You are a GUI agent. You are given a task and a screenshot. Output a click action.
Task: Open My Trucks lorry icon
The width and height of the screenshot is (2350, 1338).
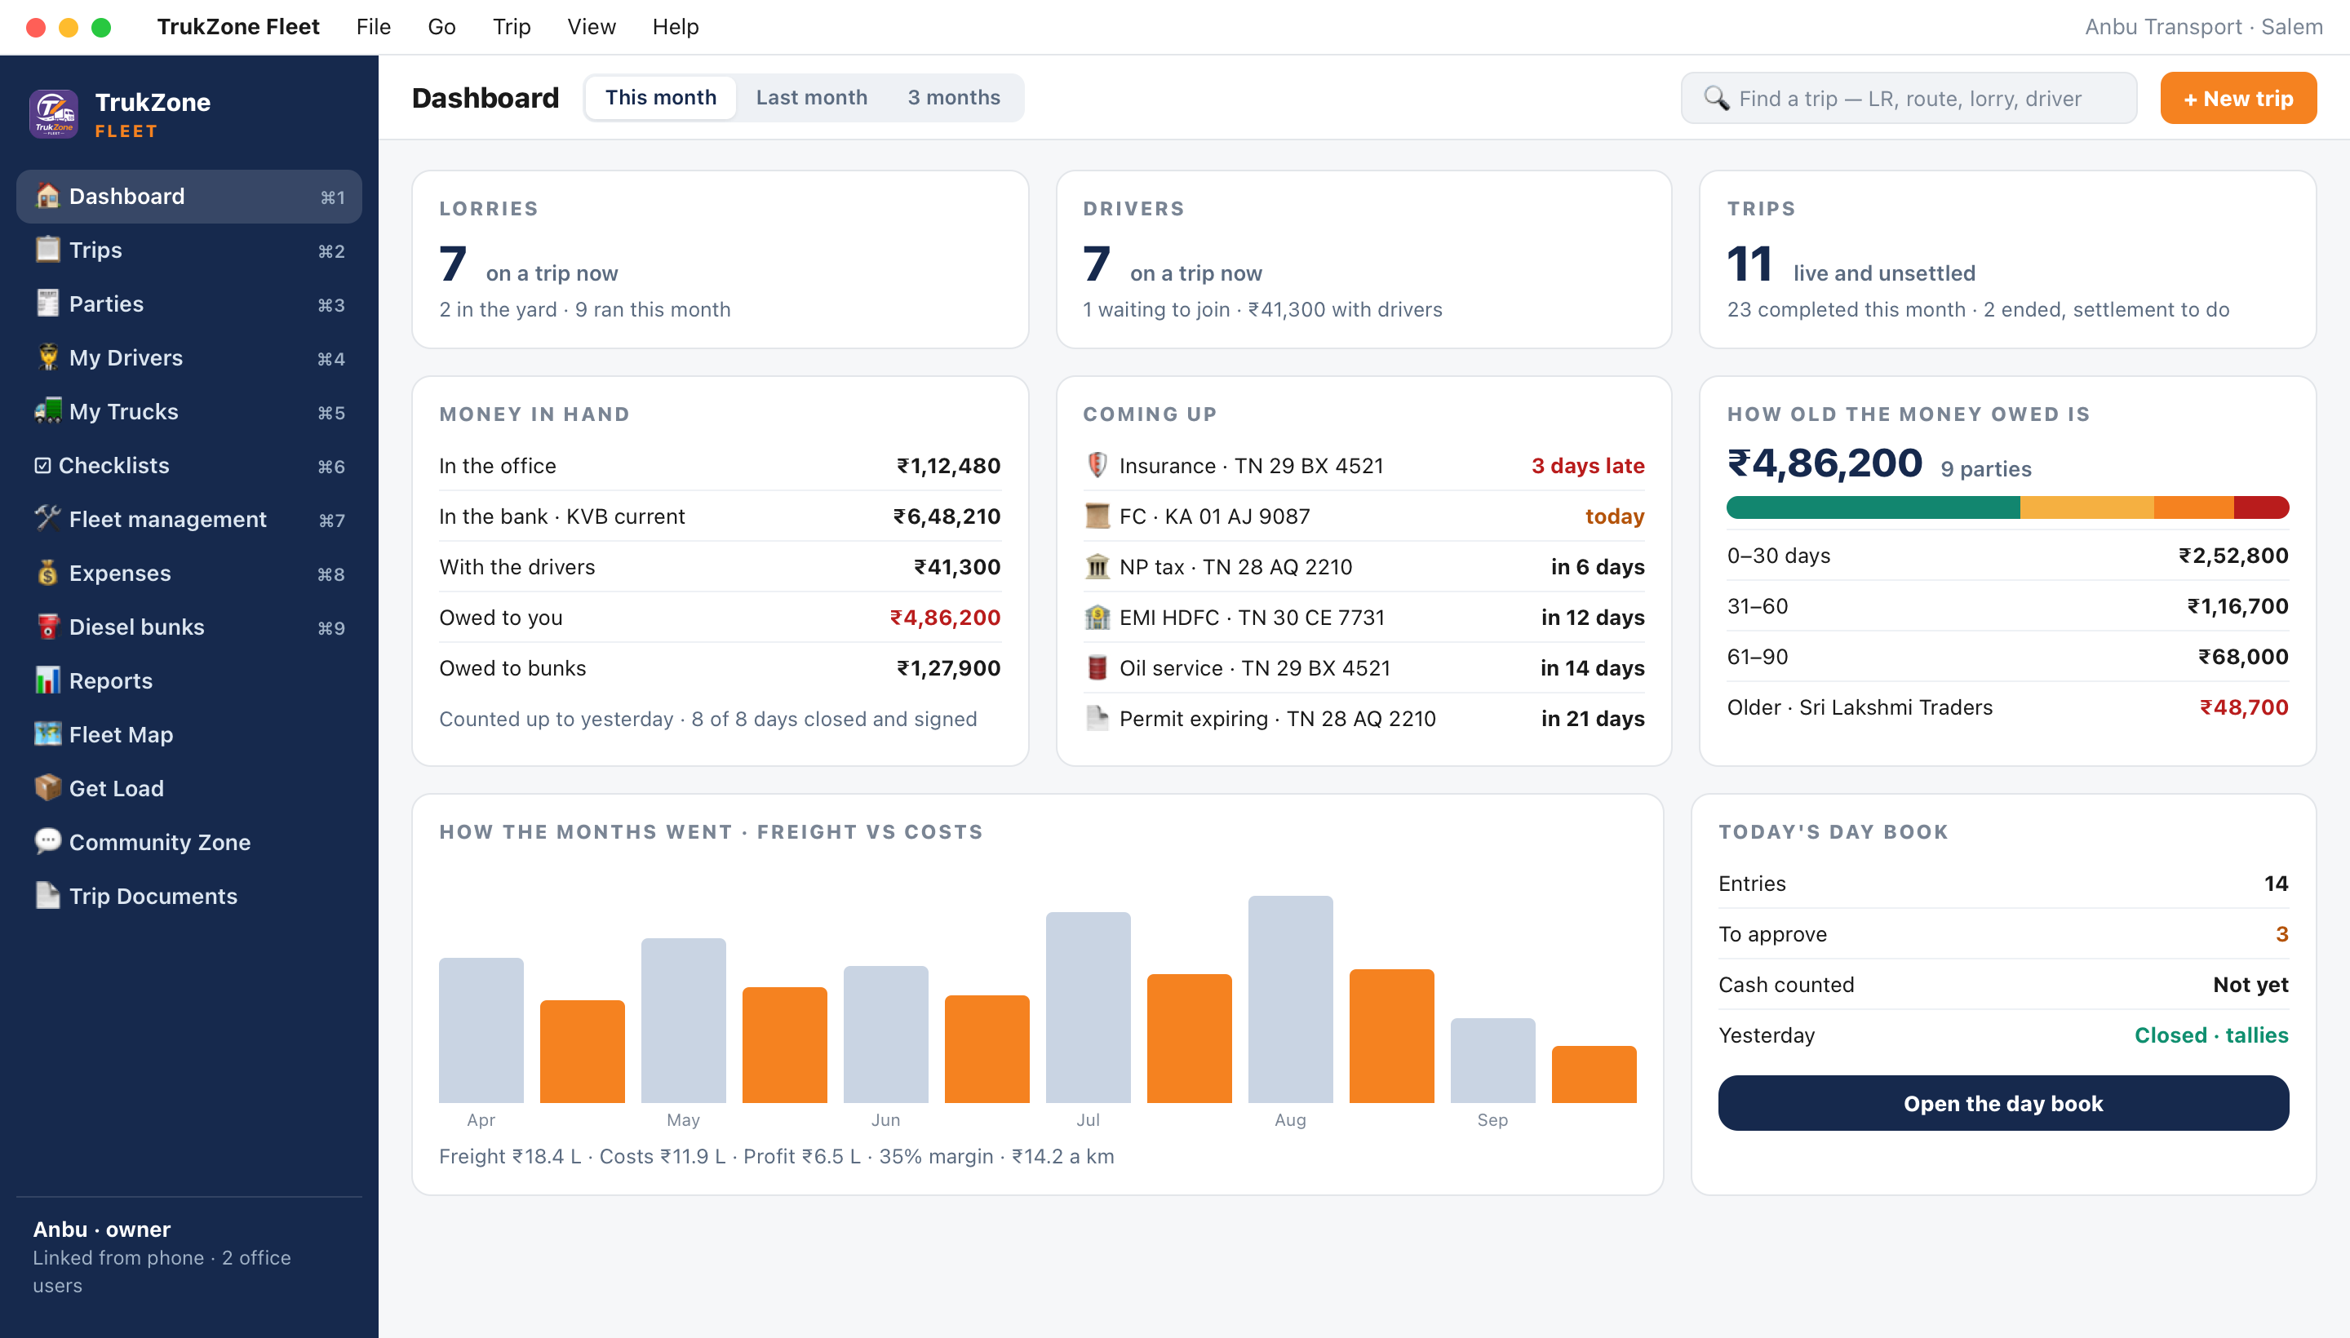[47, 410]
